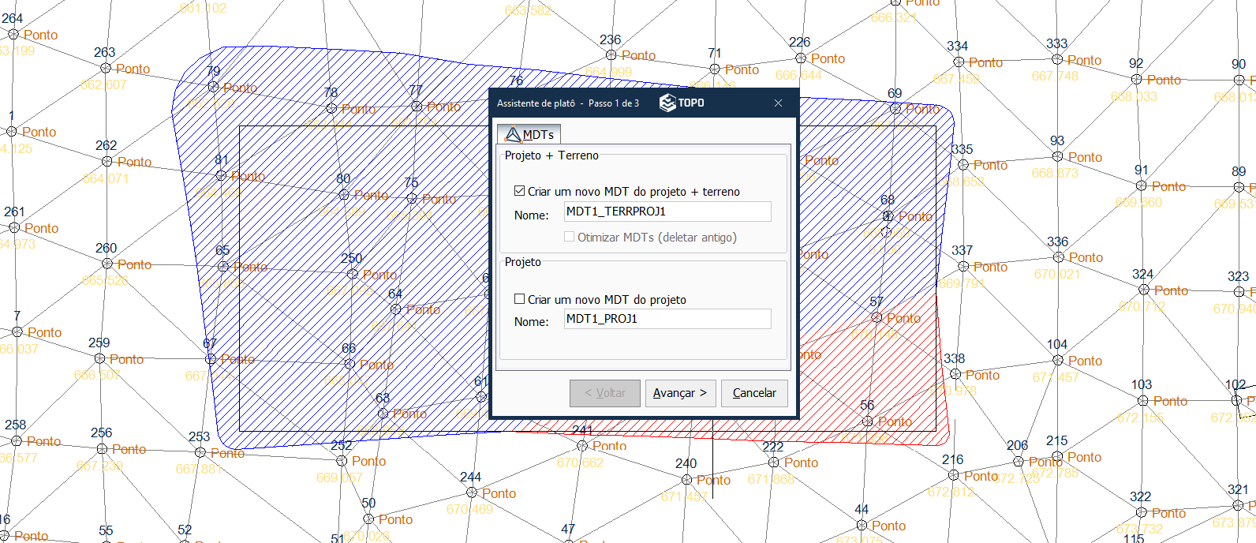
Task: Click survey point marker 259
Action: pos(100,358)
